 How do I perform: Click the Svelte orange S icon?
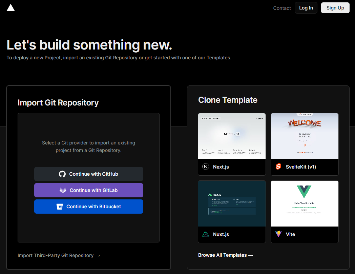click(x=278, y=167)
